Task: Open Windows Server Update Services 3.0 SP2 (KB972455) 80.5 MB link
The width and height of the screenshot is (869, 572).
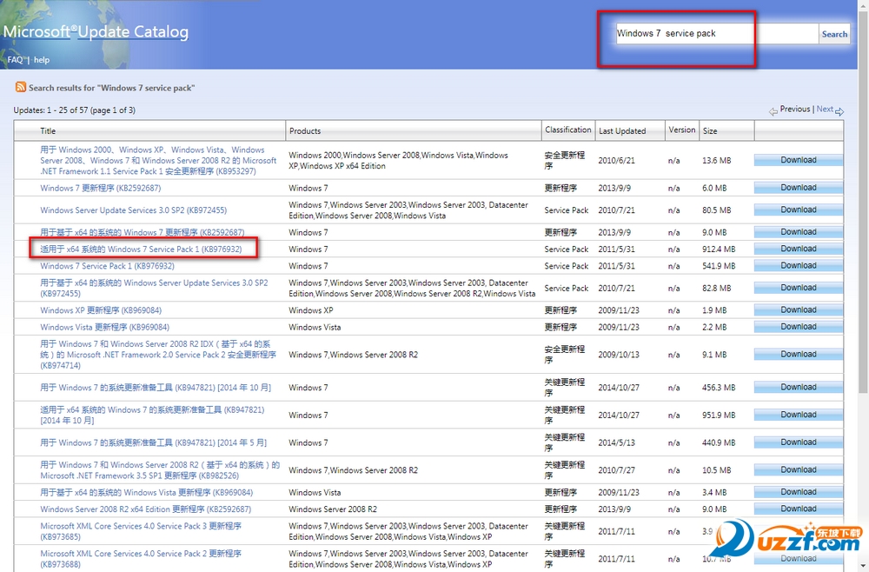Action: click(133, 210)
